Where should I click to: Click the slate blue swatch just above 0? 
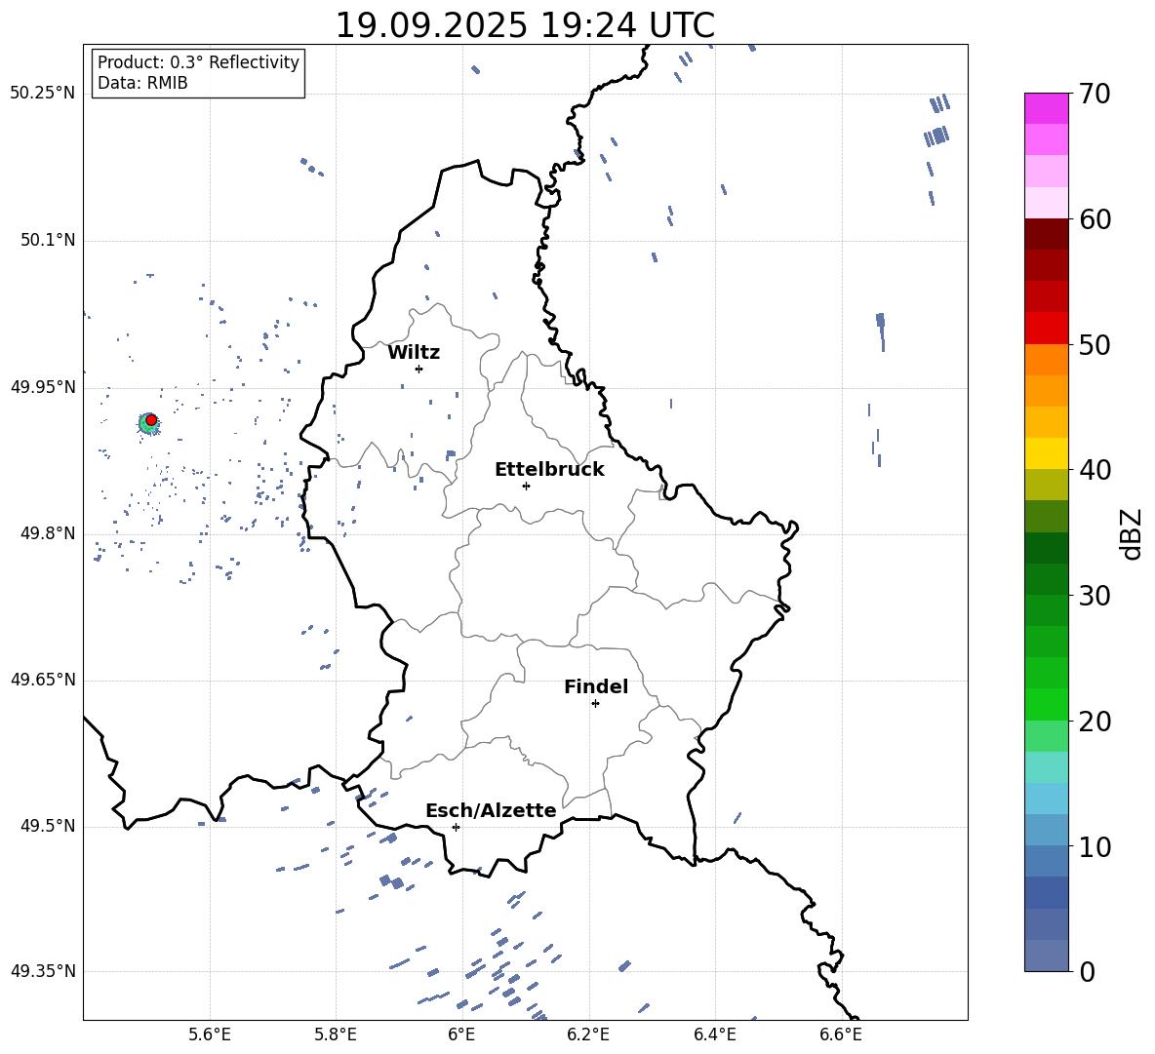(x=1046, y=956)
